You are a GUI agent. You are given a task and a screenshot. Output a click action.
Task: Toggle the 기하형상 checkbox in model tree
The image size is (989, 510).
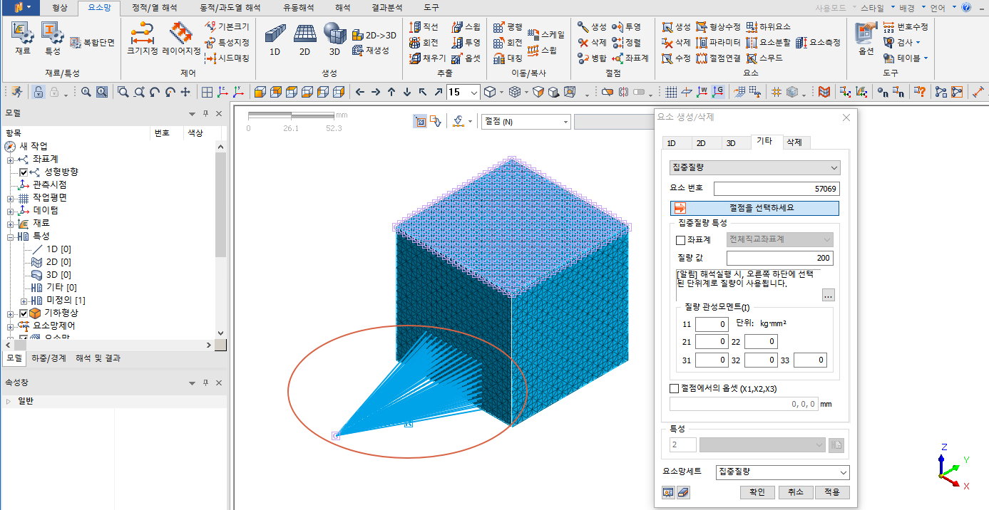click(24, 313)
